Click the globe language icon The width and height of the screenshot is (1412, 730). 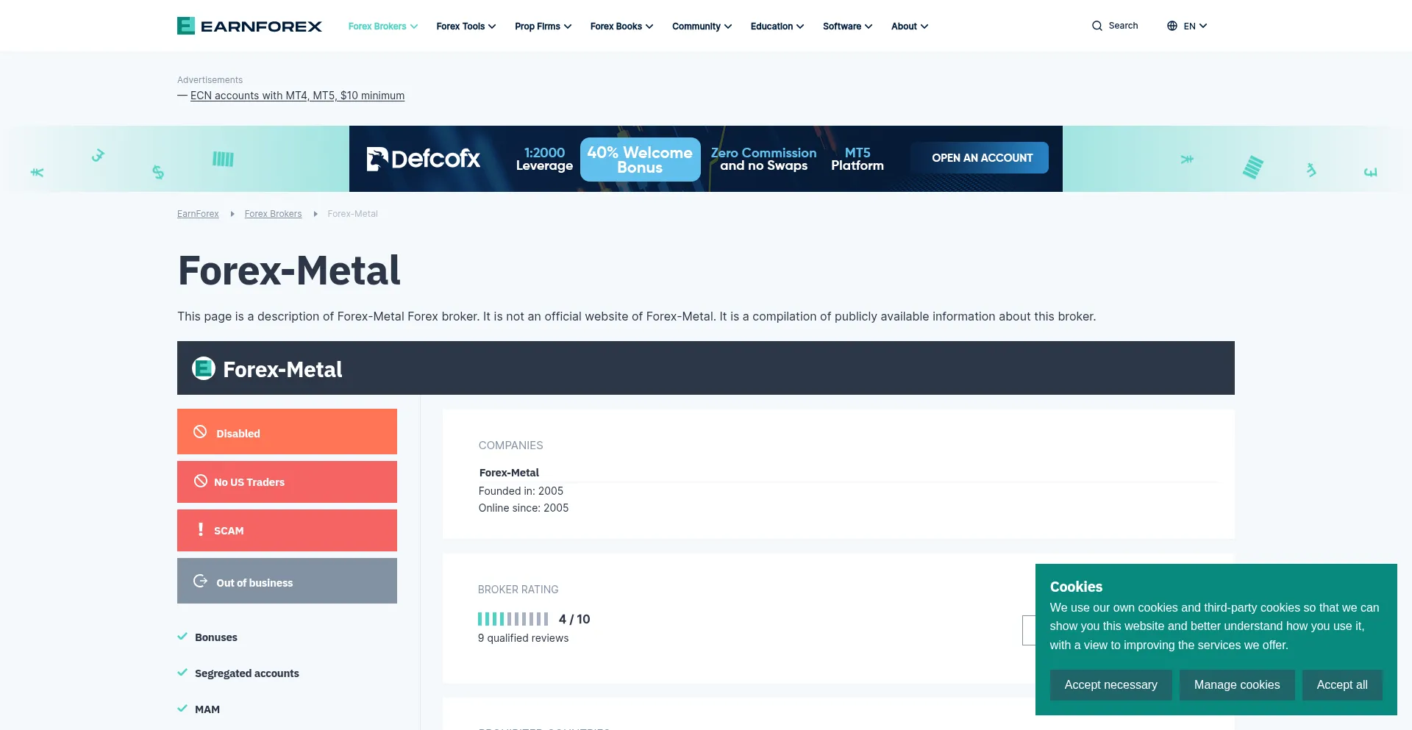(x=1172, y=26)
